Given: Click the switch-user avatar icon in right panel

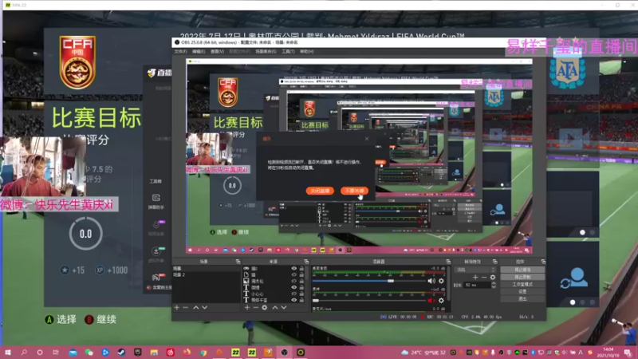Looking at the screenshot, I should (x=573, y=278).
